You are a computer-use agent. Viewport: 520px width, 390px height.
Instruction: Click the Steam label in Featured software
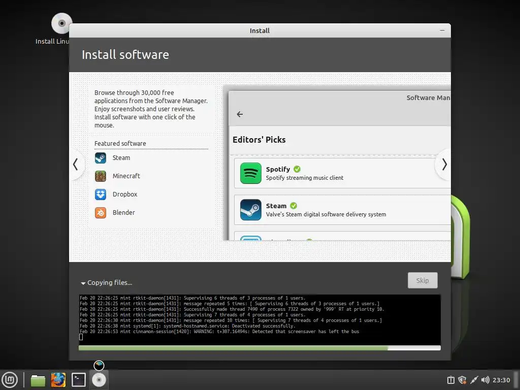click(121, 158)
